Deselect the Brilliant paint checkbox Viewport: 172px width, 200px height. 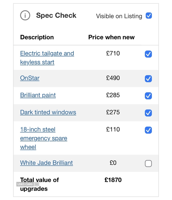pyautogui.click(x=148, y=96)
